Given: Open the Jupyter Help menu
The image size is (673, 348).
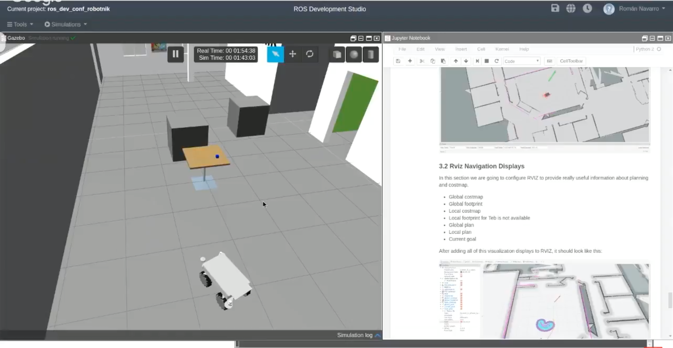Looking at the screenshot, I should (524, 49).
